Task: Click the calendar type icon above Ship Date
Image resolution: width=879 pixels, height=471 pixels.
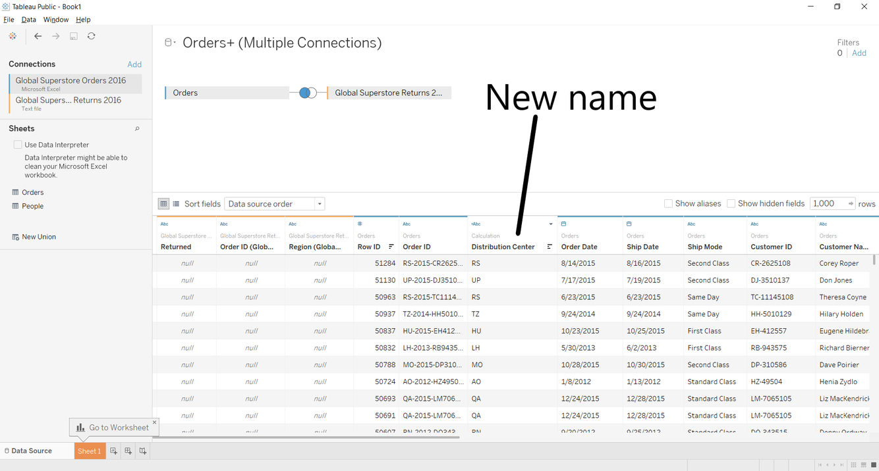Action: [x=629, y=224]
